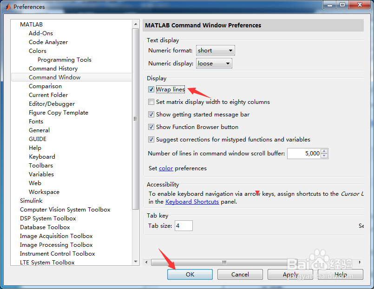Select Programming Tools under Colors

pyautogui.click(x=65, y=60)
